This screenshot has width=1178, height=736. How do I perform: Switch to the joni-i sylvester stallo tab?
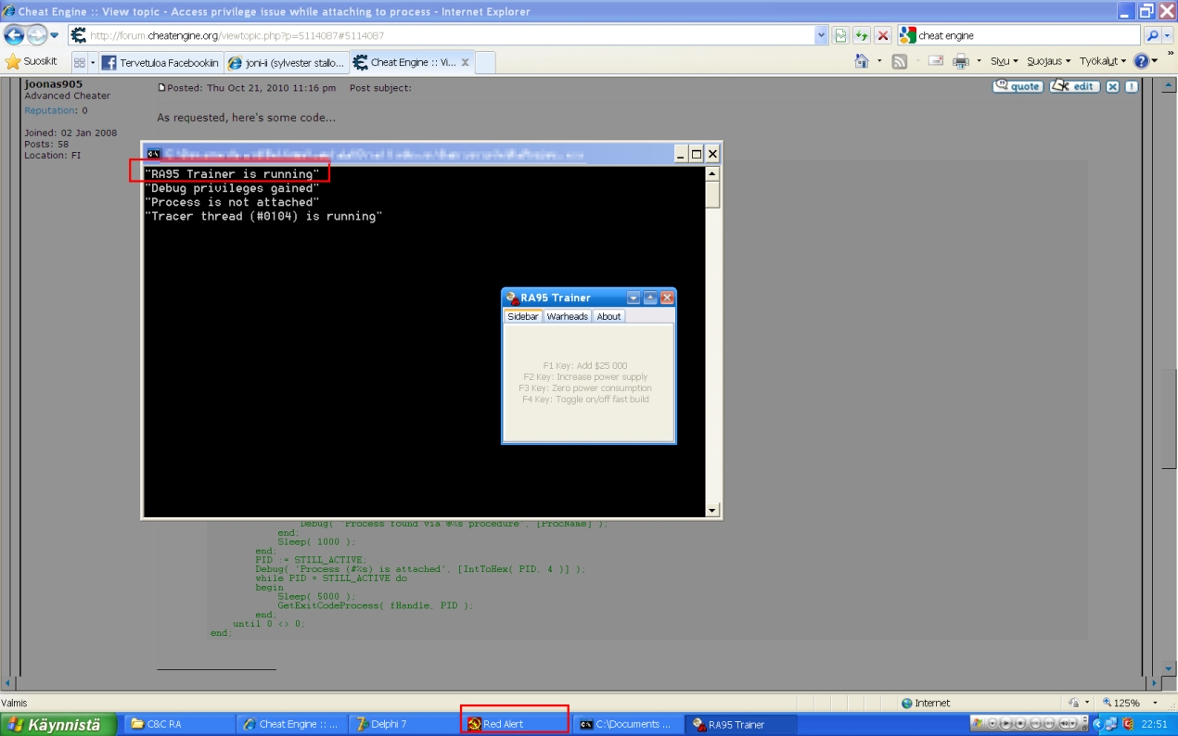tap(287, 62)
